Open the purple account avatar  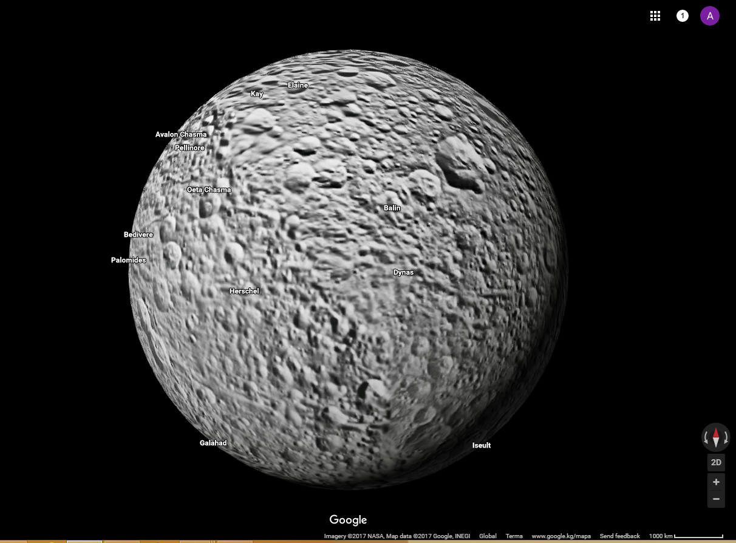[709, 16]
